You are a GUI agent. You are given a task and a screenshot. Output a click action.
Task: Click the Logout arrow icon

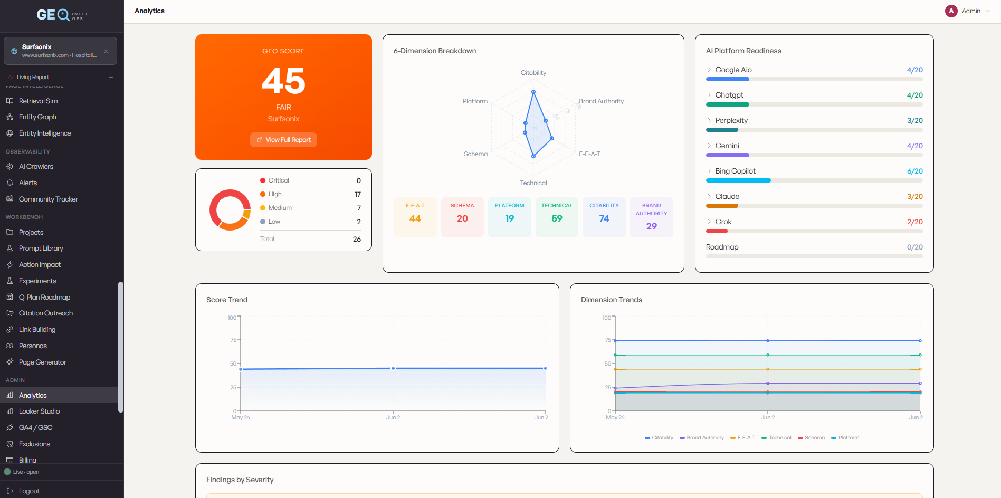(x=9, y=491)
